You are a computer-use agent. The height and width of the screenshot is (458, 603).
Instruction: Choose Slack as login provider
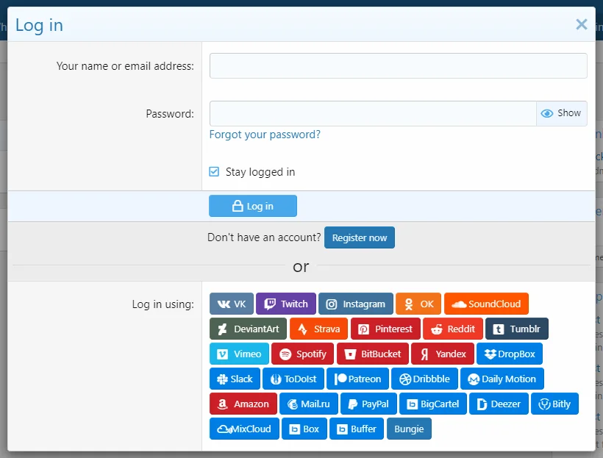tap(235, 379)
